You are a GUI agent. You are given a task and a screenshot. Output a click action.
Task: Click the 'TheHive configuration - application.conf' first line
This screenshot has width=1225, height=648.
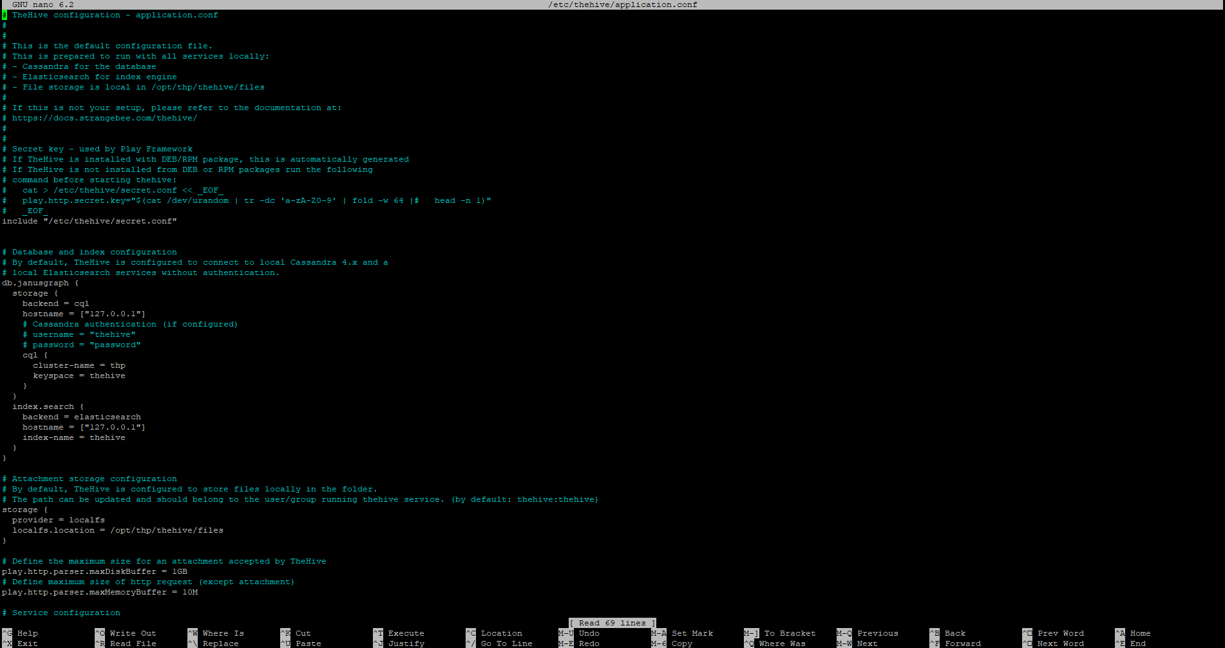[x=110, y=15]
